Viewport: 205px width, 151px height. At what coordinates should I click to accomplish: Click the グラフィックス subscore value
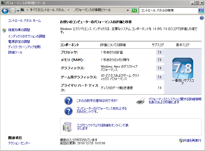click(x=160, y=68)
